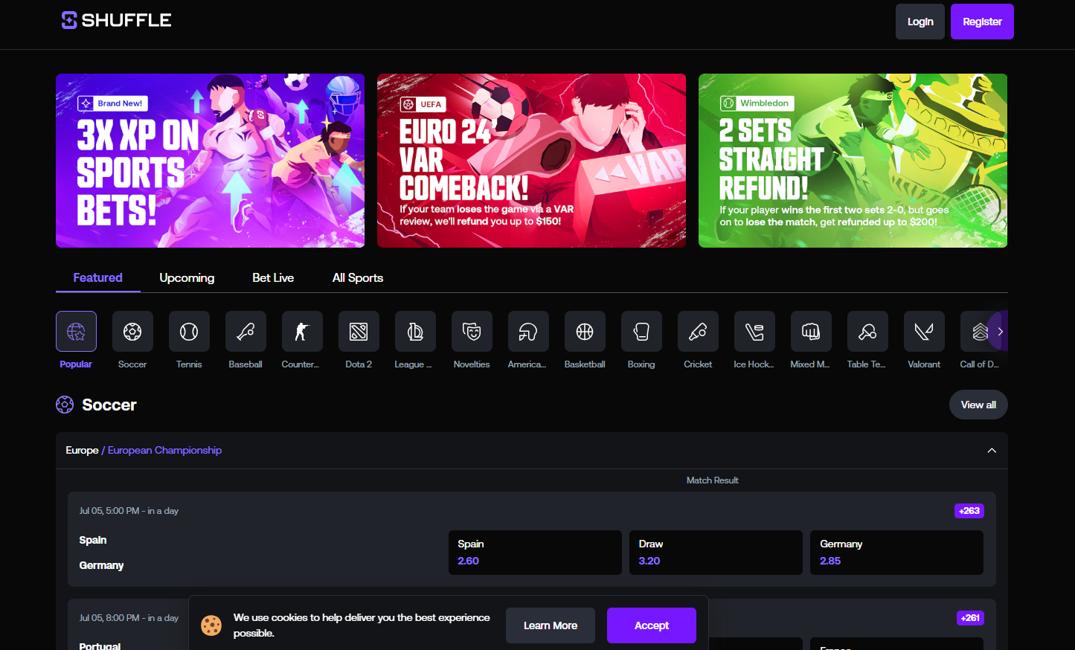Click the soccer ball icon beside Soccer heading
The width and height of the screenshot is (1075, 650).
[65, 405]
